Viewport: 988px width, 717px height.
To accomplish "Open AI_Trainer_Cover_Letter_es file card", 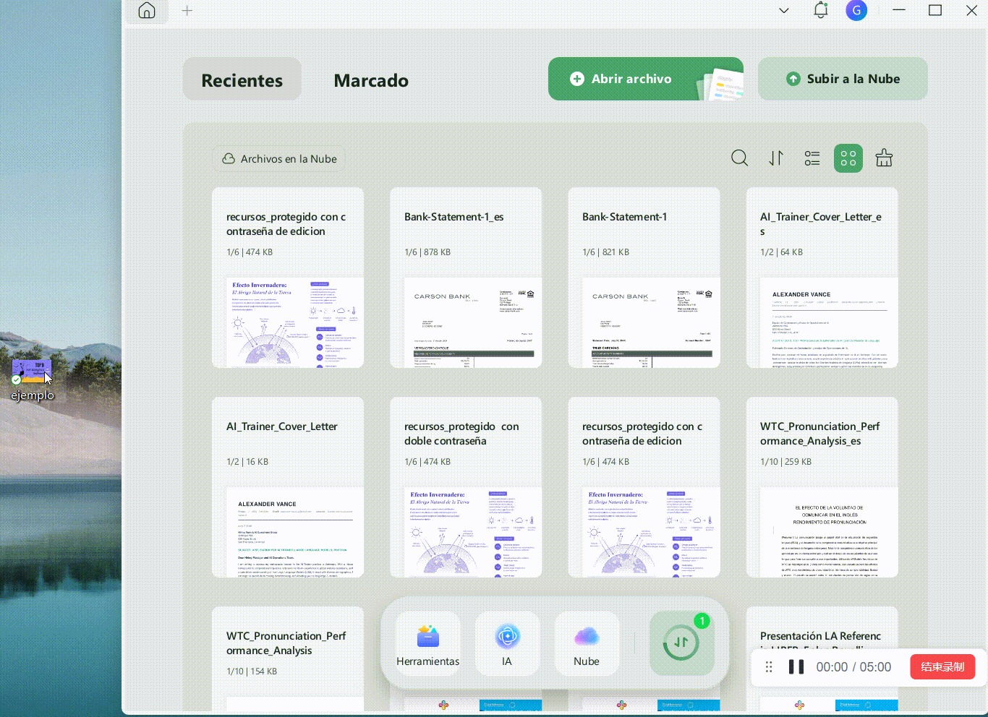I will pyautogui.click(x=822, y=278).
